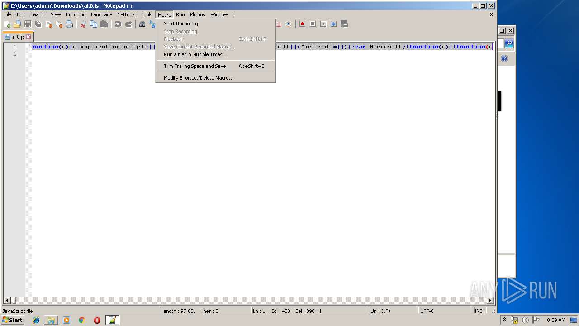Screen dimensions: 579x326
Task: Click line number 1 in margin
Action: coord(14,47)
